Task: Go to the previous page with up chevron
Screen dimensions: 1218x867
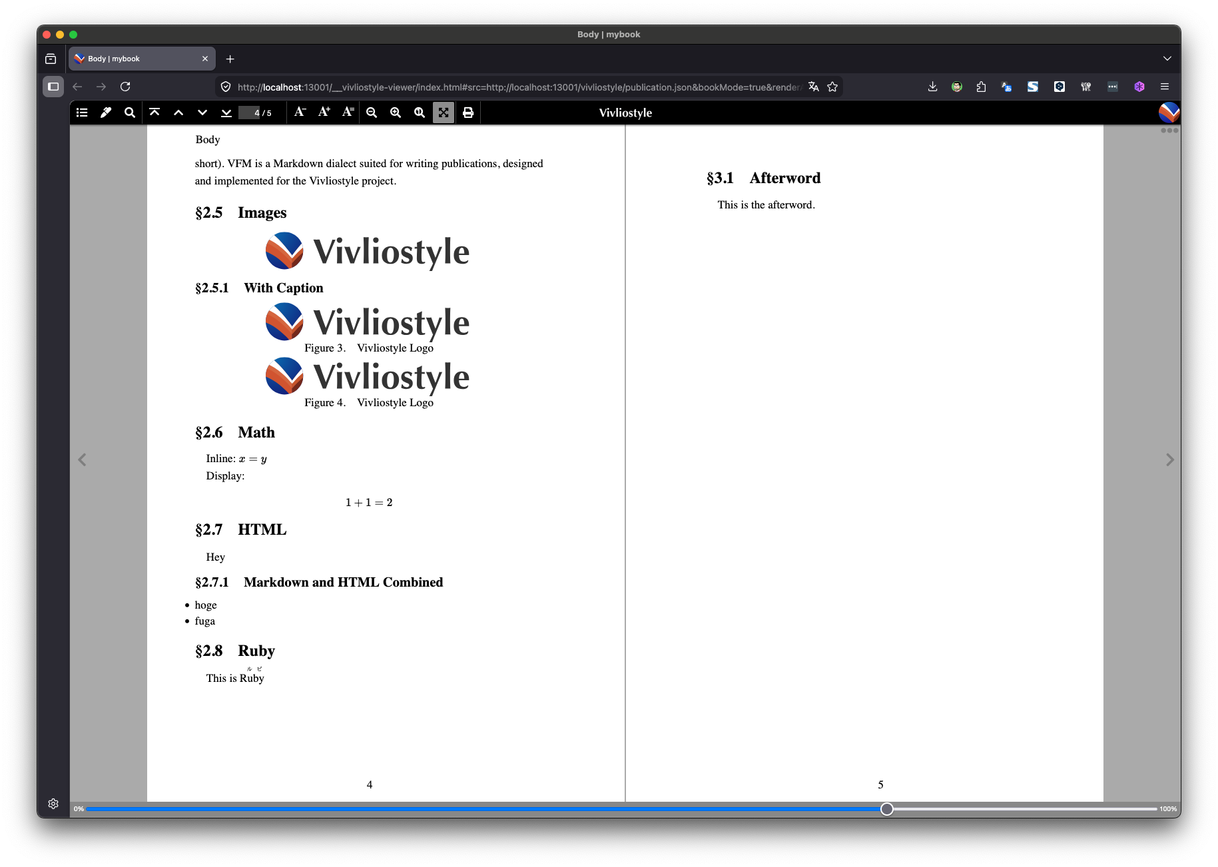Action: click(178, 113)
